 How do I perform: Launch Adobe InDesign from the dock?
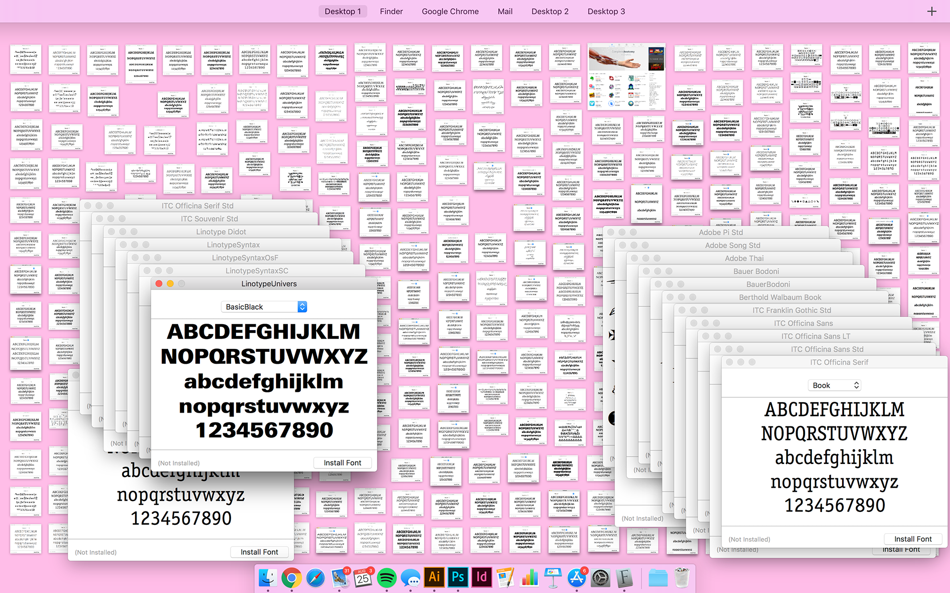click(x=481, y=577)
